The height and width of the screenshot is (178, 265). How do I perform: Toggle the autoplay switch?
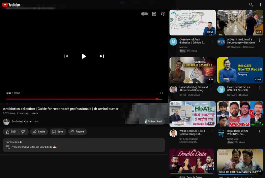[145, 14]
